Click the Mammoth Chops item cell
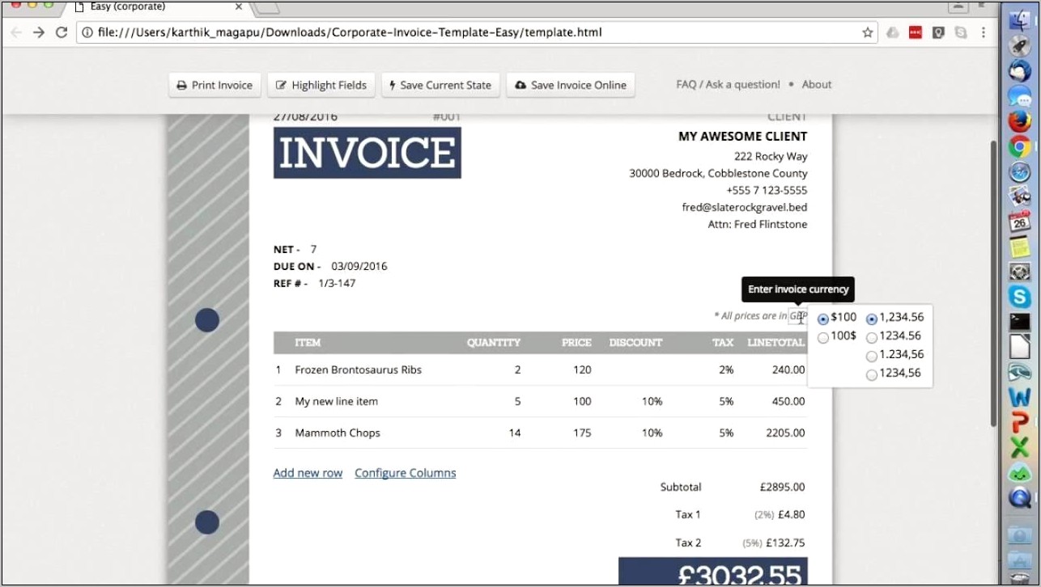This screenshot has height=587, width=1041. tap(337, 433)
